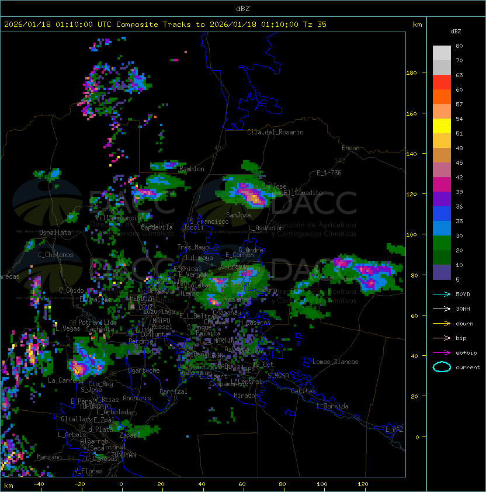
Task: Click the cyan 50YD arrow in legend
Action: click(x=442, y=294)
